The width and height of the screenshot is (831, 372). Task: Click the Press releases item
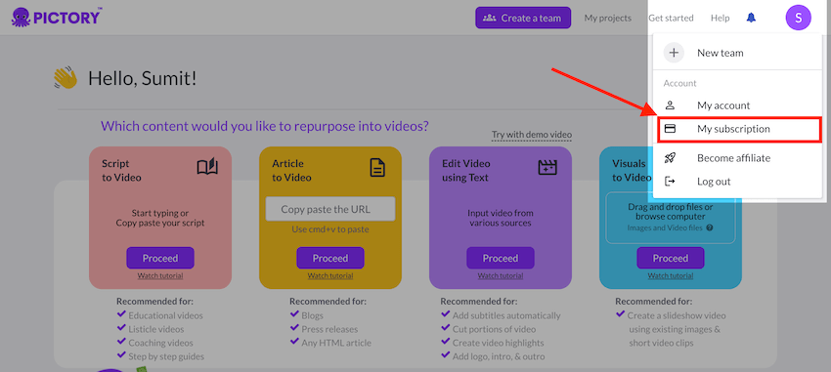click(329, 329)
